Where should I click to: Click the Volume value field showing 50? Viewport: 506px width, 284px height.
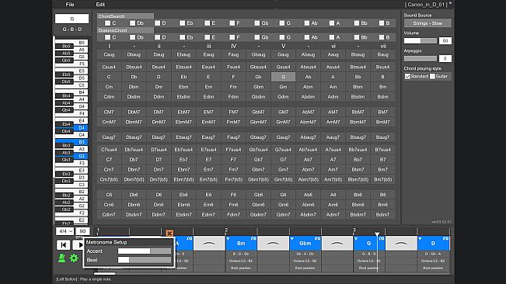point(445,41)
